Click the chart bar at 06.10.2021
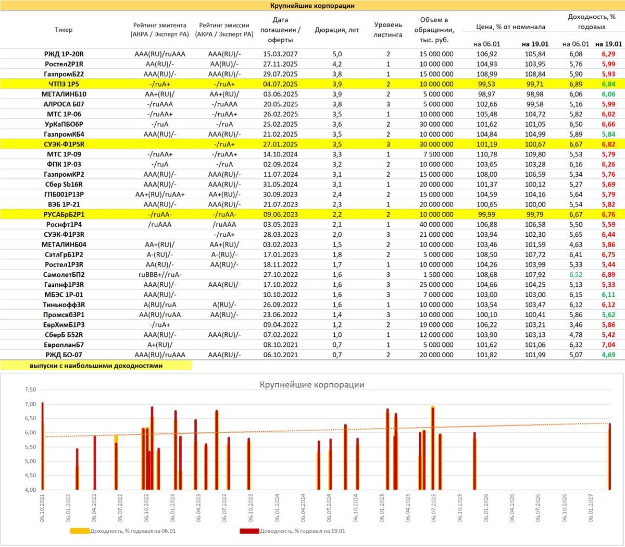The height and width of the screenshot is (547, 625). coord(42,446)
